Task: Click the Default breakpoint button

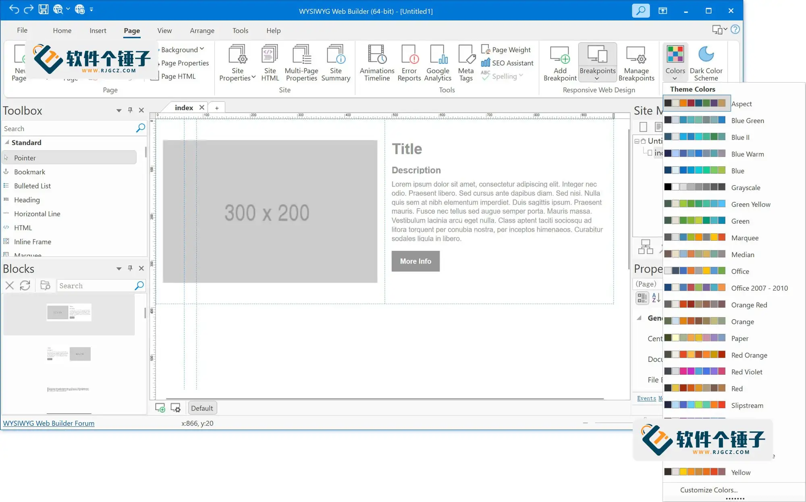Action: [202, 408]
